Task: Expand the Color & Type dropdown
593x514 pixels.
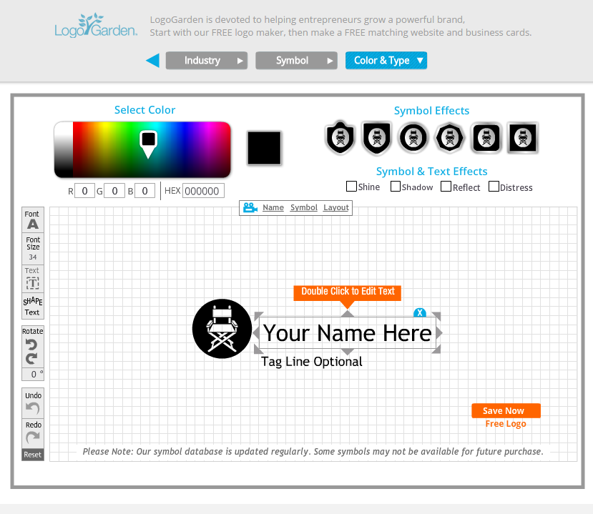Action: coord(386,61)
